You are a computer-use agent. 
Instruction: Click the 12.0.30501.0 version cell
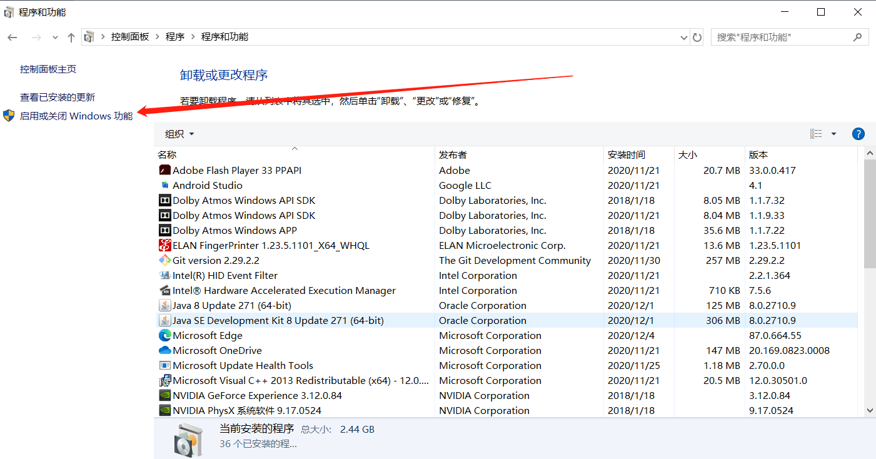tap(778, 380)
